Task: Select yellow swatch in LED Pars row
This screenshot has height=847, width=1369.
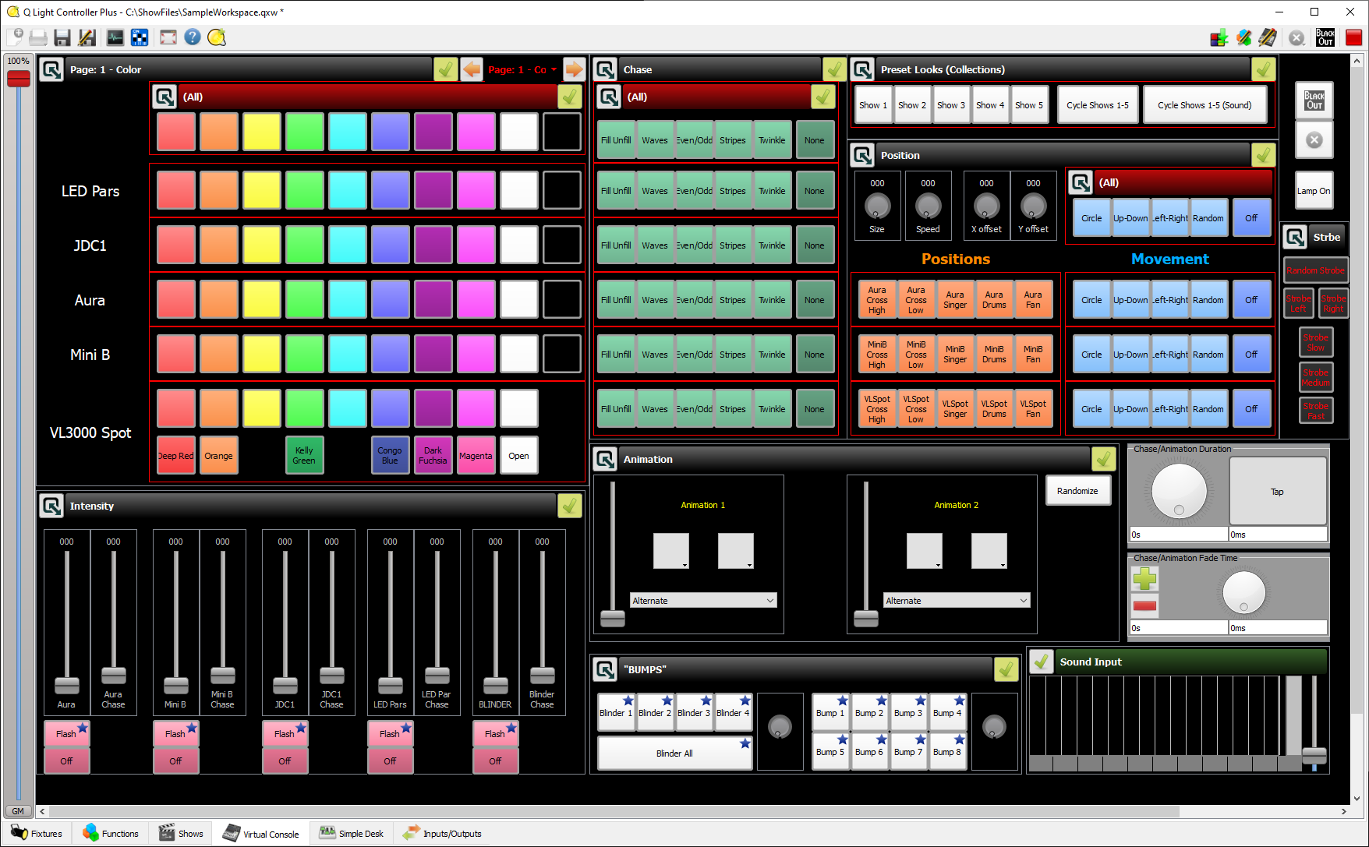Action: click(262, 191)
